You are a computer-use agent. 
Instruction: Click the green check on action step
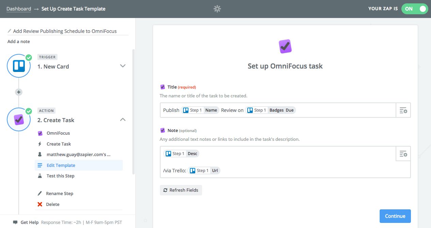29,111
